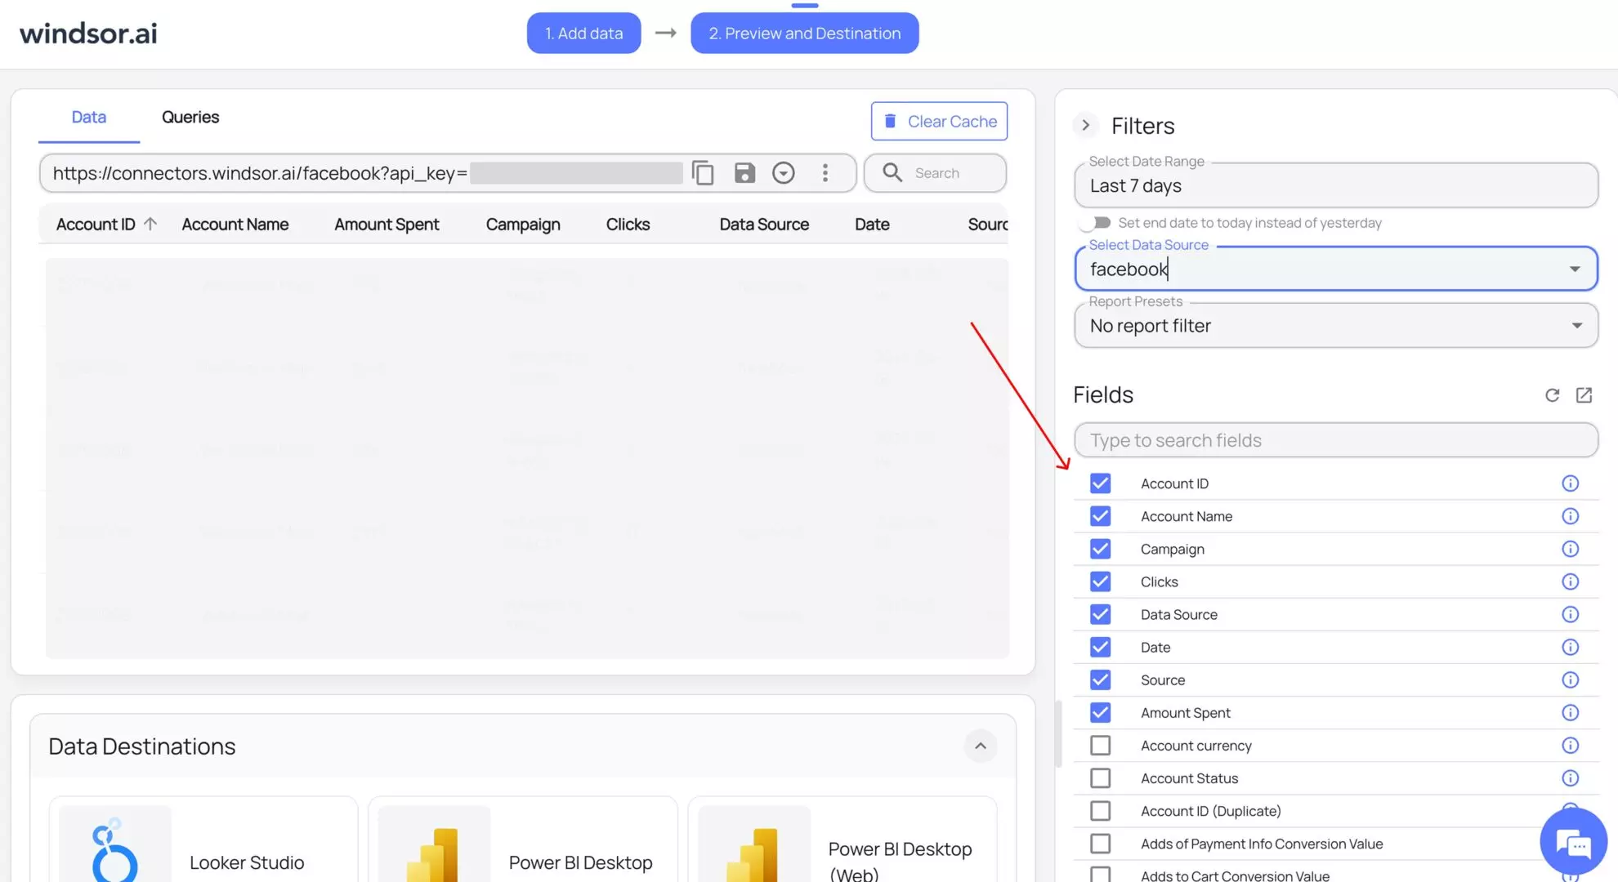Switch to the Queries tab
The height and width of the screenshot is (882, 1618).
190,117
